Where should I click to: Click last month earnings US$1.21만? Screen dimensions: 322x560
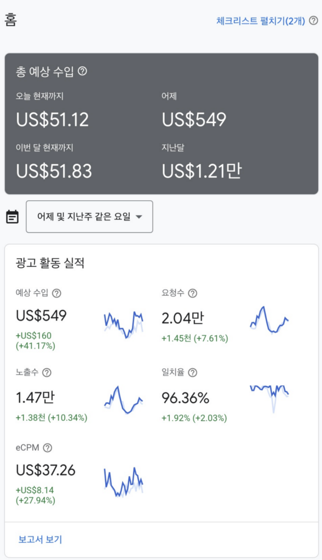pos(202,171)
